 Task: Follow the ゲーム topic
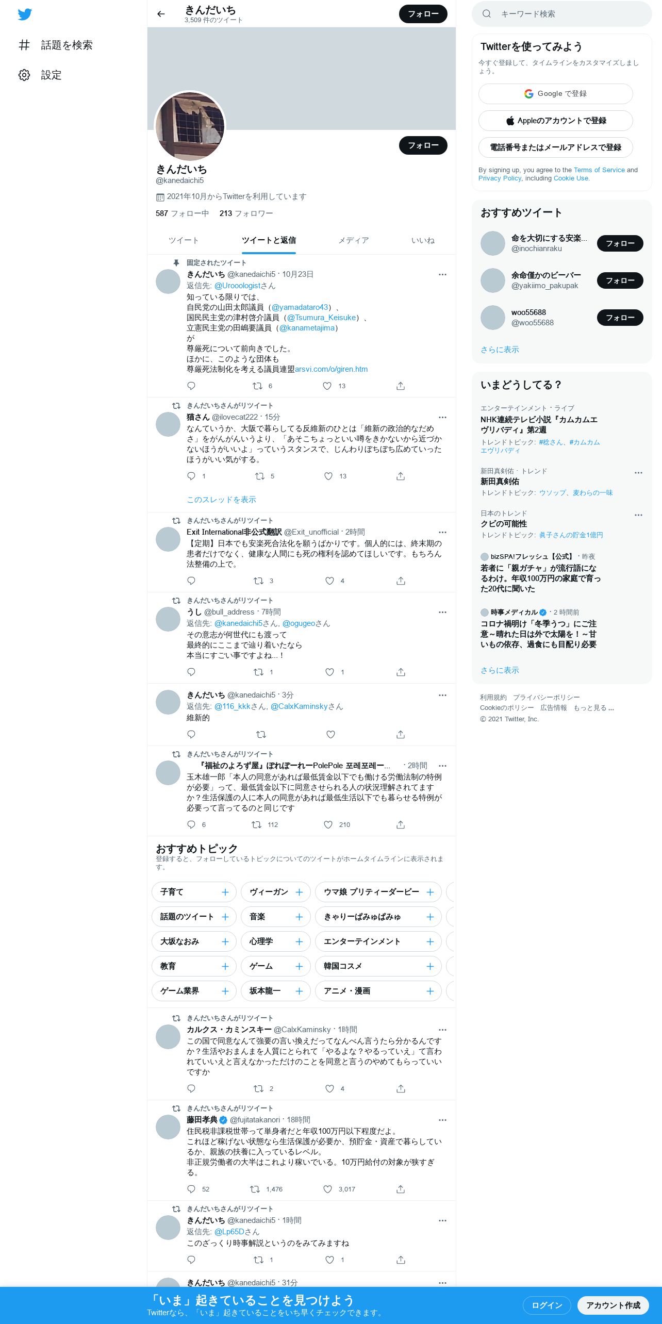pyautogui.click(x=299, y=966)
